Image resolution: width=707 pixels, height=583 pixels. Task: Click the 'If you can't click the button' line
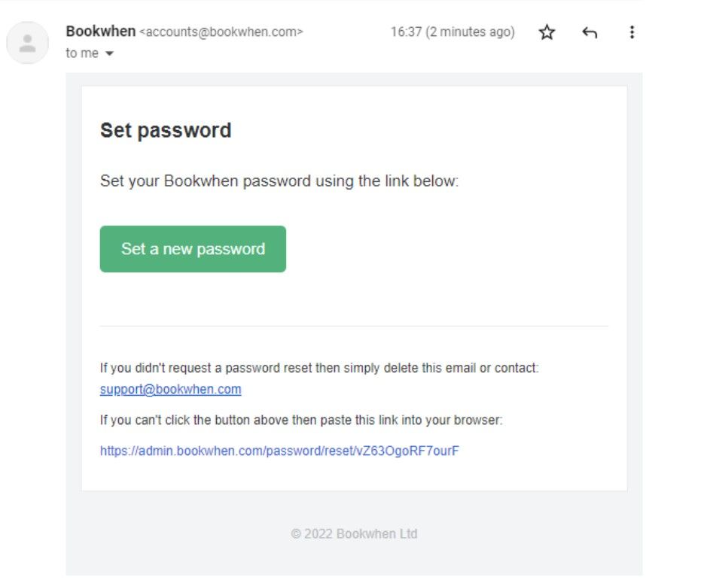tap(301, 420)
